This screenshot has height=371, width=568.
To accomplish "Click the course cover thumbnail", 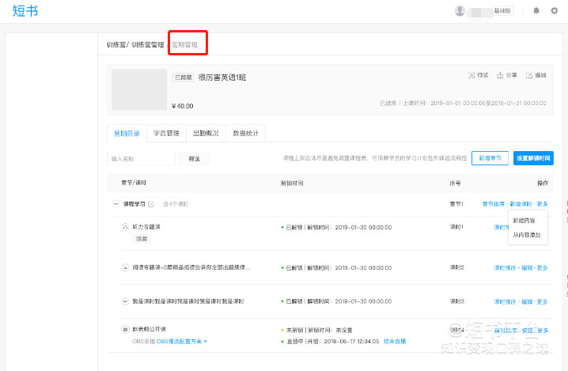I will (138, 89).
